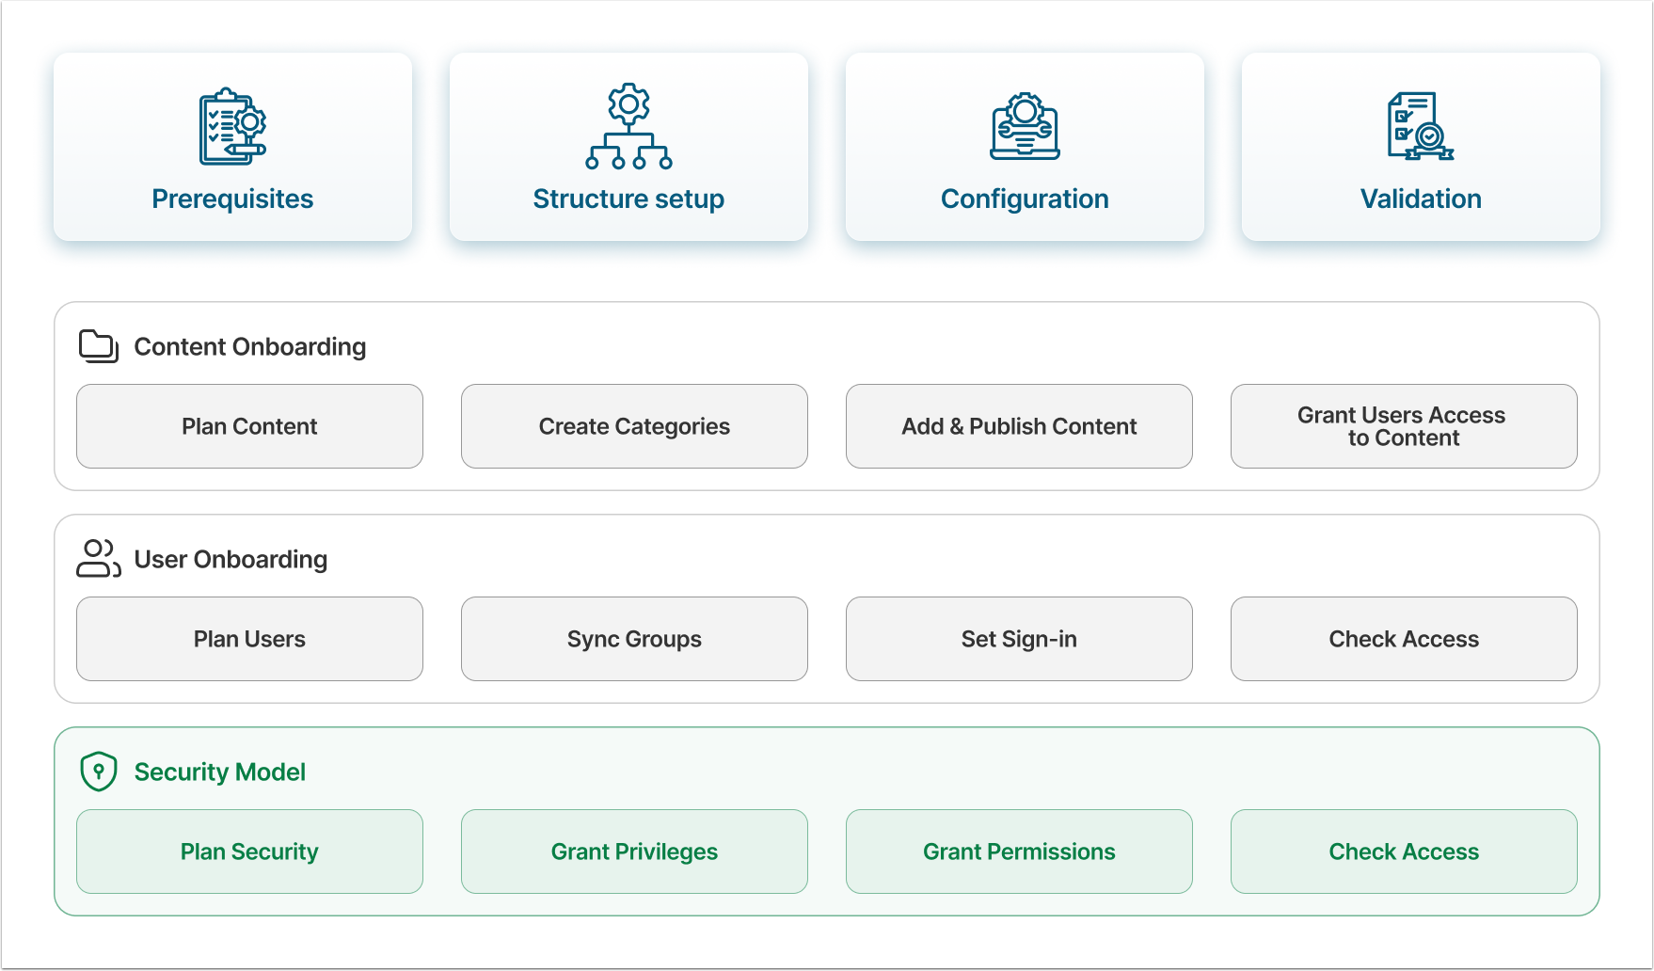The height and width of the screenshot is (971, 1654).
Task: Select the Create Categories box
Action: click(634, 426)
